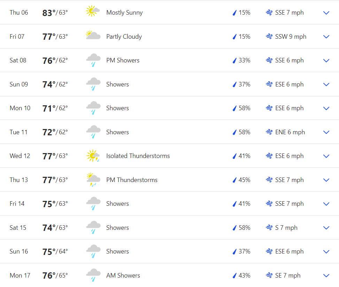Expand the Thu 06 forecast details

[326, 13]
